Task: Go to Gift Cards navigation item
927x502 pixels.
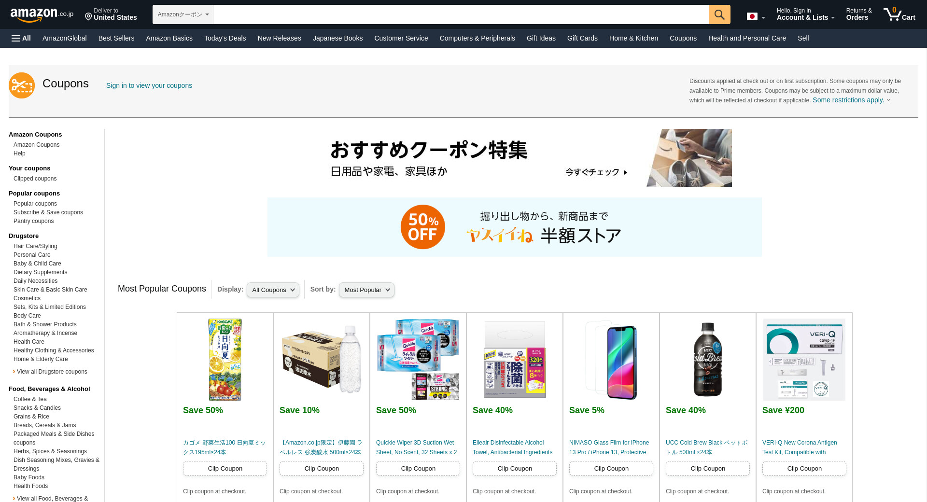Action: (582, 38)
